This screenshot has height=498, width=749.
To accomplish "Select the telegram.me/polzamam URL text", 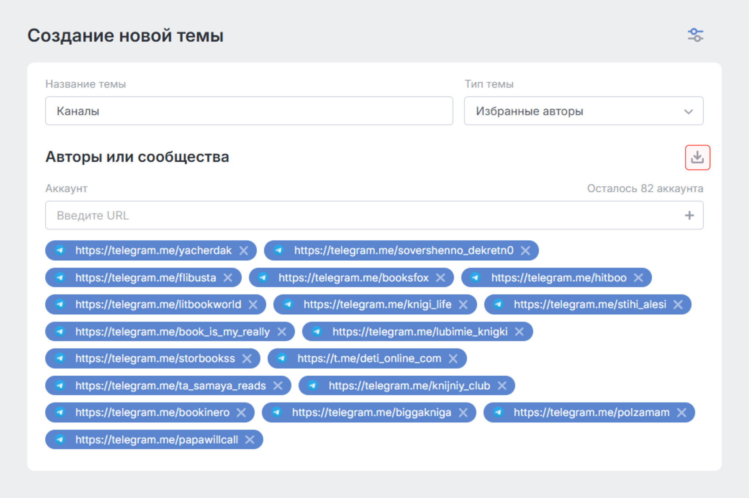I will pos(592,413).
